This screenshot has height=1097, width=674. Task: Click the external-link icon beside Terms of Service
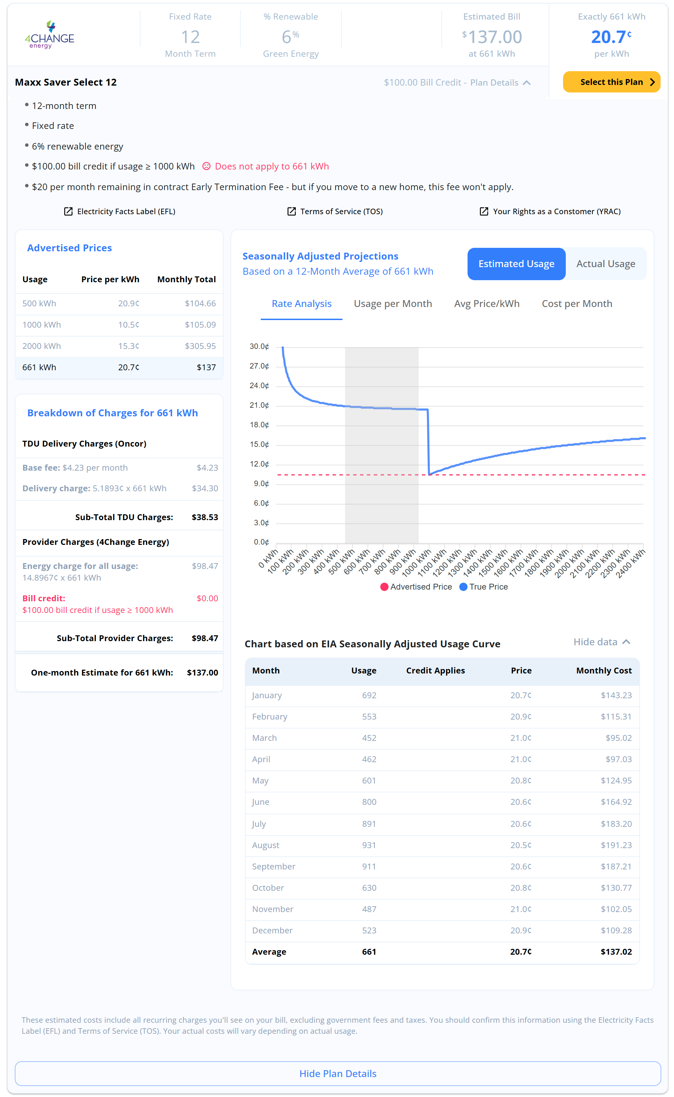pyautogui.click(x=292, y=211)
